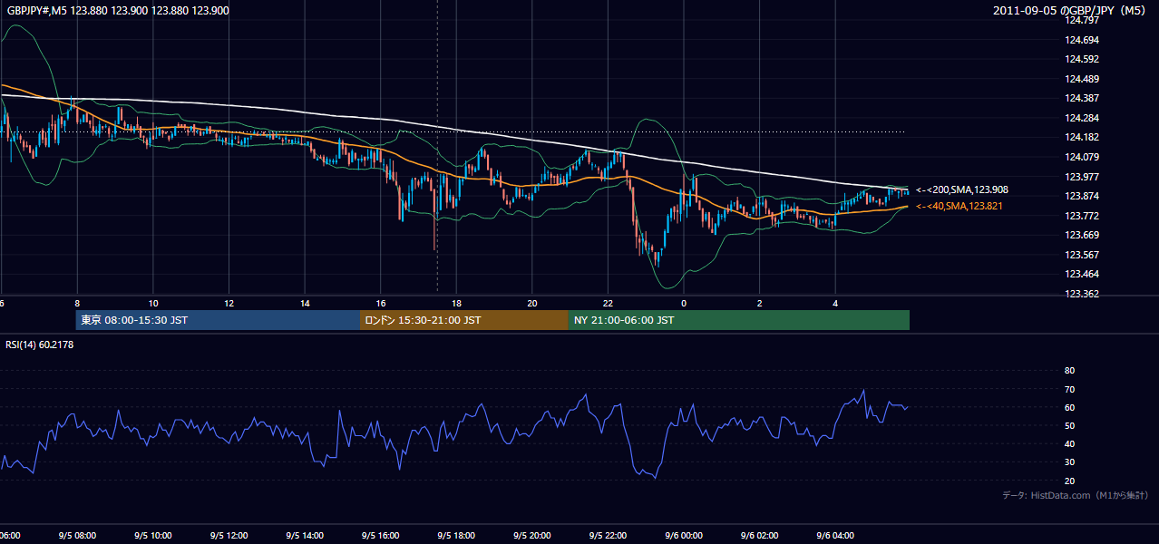The image size is (1159, 544).
Task: Click the RSI(14) 60.2178 indicator label
Action: click(40, 345)
